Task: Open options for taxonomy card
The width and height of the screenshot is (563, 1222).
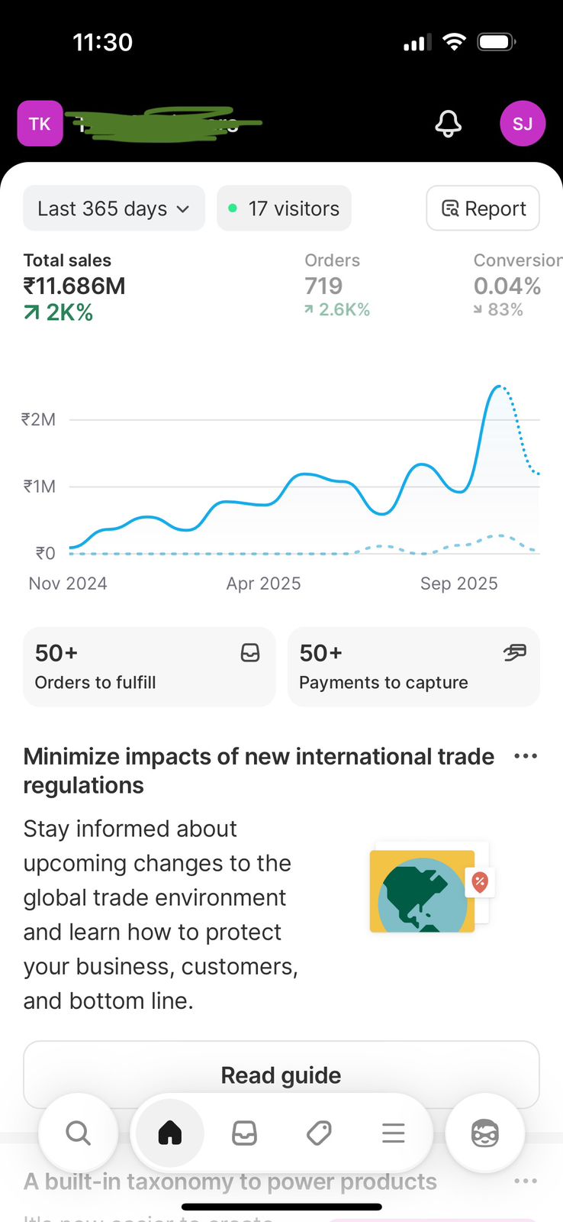Action: (x=526, y=1181)
